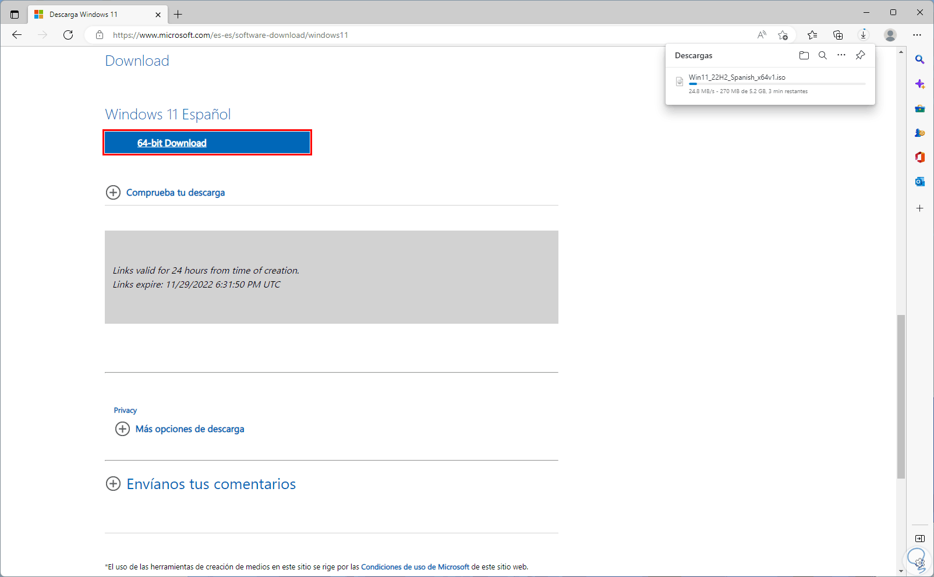Image resolution: width=934 pixels, height=577 pixels.
Task: Click the page vertical scrollbar thumb
Action: (x=901, y=397)
